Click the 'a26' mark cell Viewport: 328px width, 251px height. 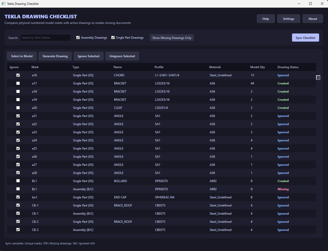coord(34,157)
